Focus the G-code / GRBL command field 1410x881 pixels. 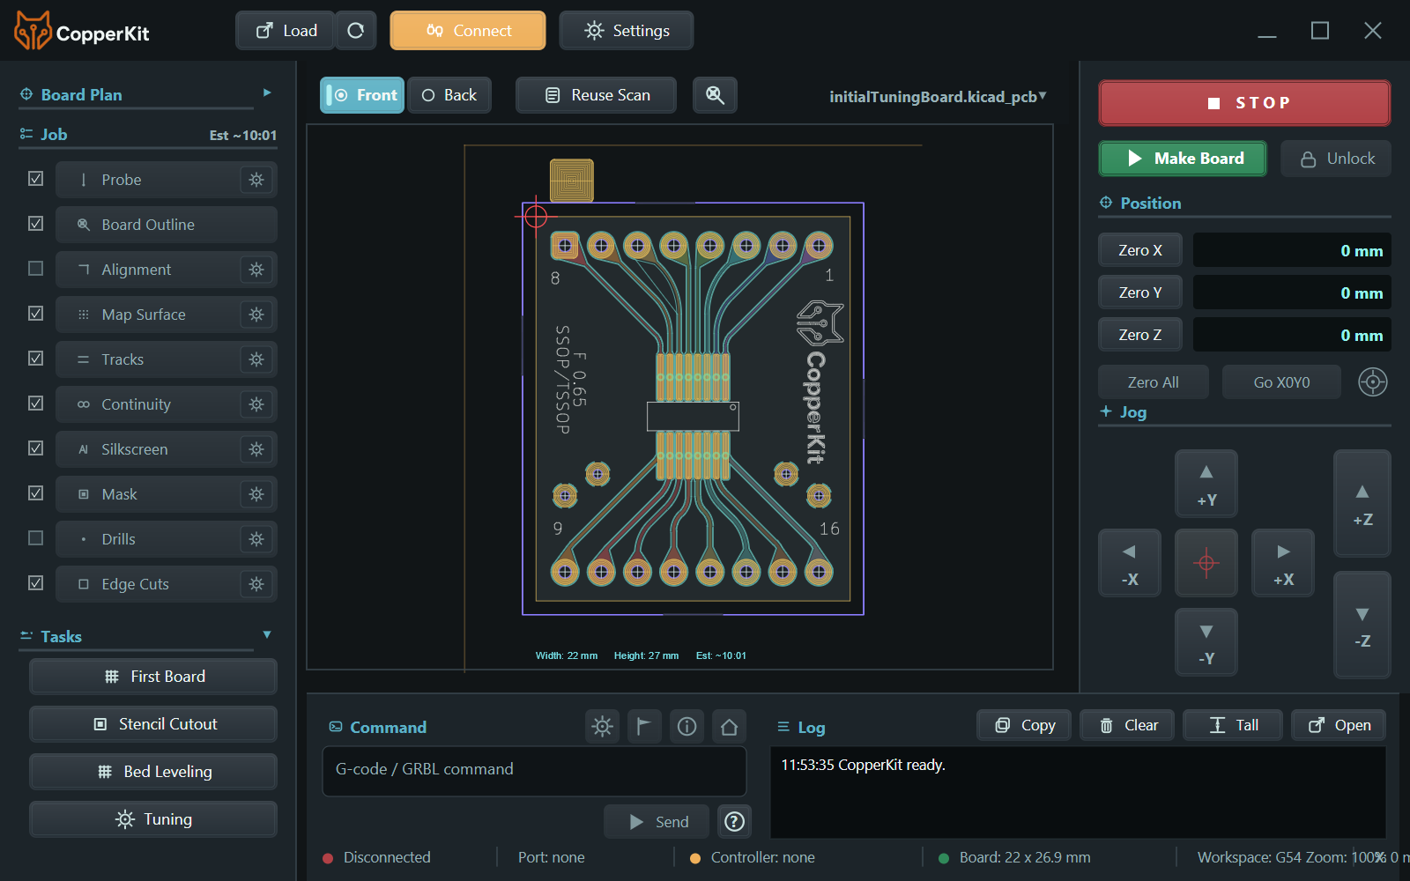(534, 771)
